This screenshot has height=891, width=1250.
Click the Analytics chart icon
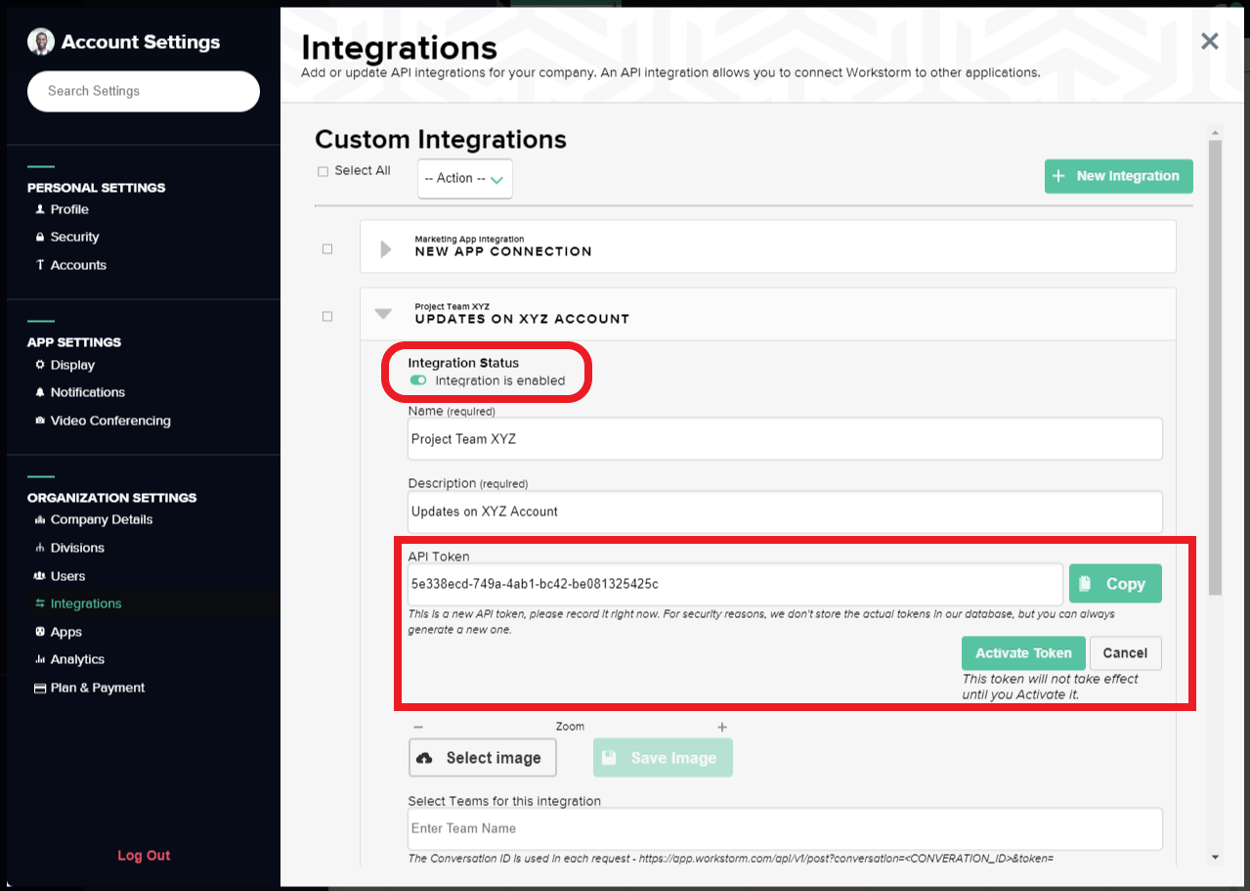[40, 659]
